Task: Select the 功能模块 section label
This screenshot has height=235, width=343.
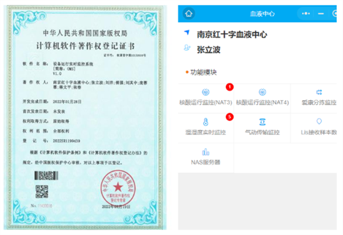Action: tap(204, 72)
